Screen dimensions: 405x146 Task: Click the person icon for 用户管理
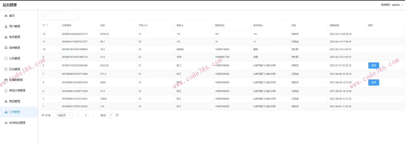tap(6, 26)
